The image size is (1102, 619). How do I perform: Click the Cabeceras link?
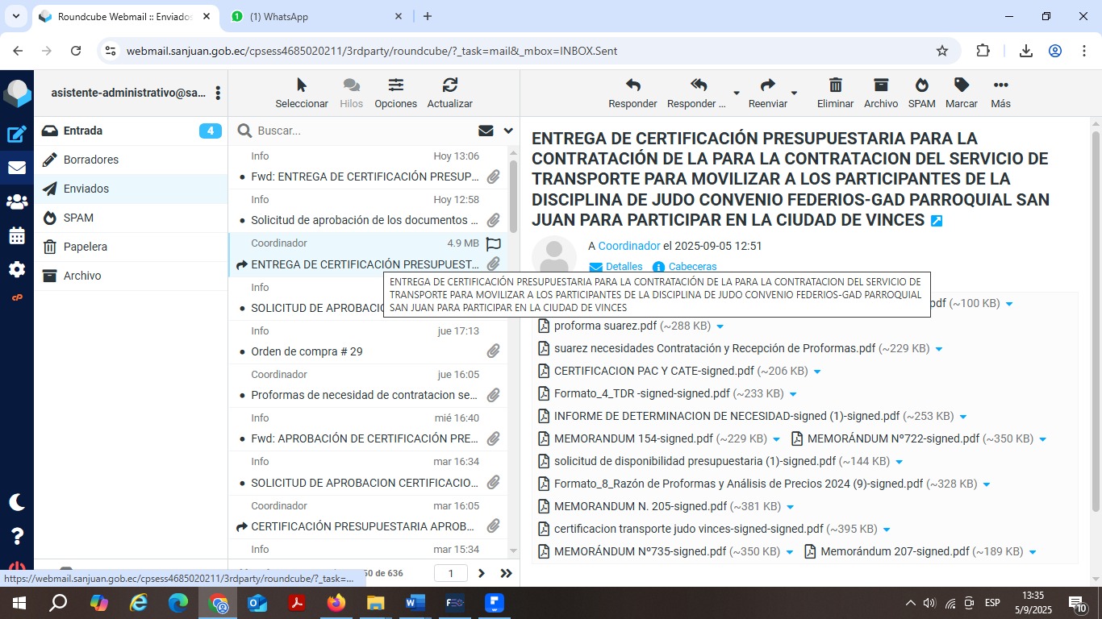point(692,267)
